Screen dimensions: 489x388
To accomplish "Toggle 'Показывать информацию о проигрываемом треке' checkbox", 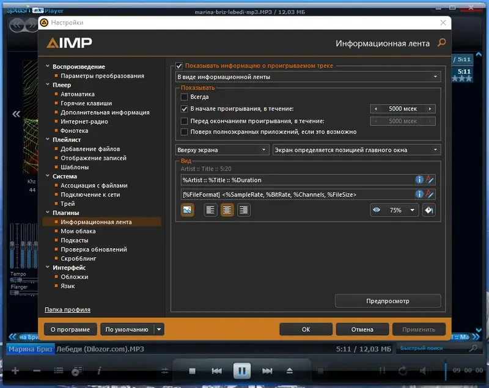I will click(178, 66).
